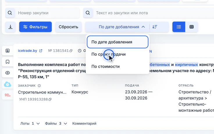The height and width of the screenshot is (134, 214).
Task: Toggle sort direction icon
Action: pyautogui.click(x=155, y=27)
